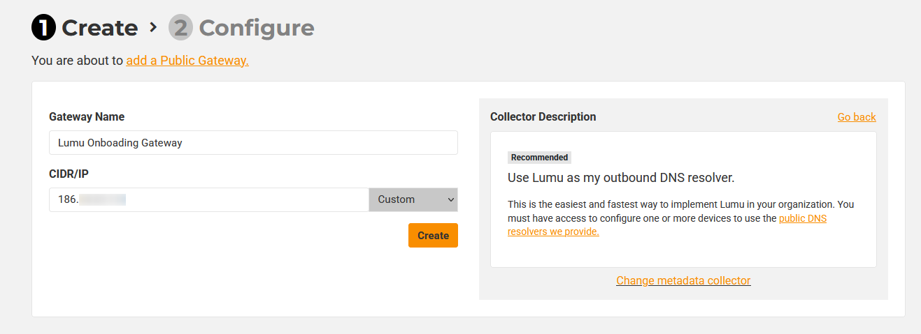Image resolution: width=921 pixels, height=334 pixels.
Task: Open the 'add a Public Gateway' link
Action: (187, 61)
